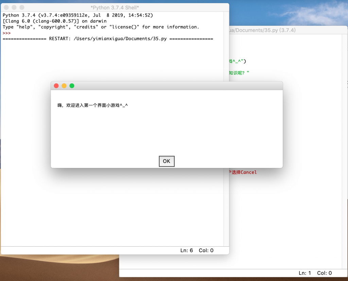Minimize the welcome dialog with the yellow button

click(x=64, y=86)
